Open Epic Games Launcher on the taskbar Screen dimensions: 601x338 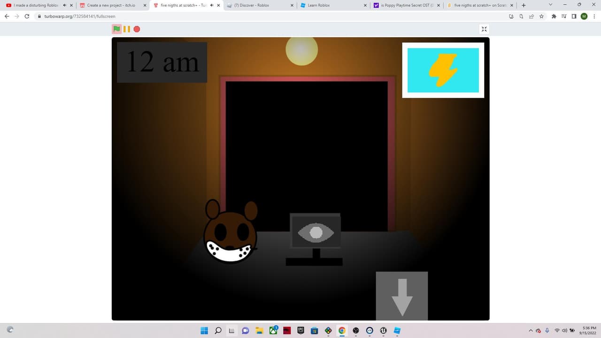click(x=300, y=330)
